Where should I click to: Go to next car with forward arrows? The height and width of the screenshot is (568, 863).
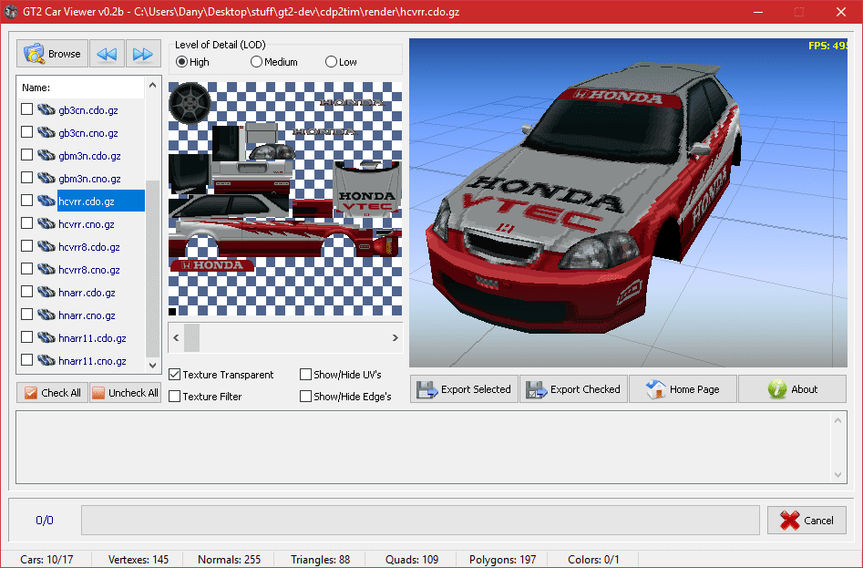(143, 54)
